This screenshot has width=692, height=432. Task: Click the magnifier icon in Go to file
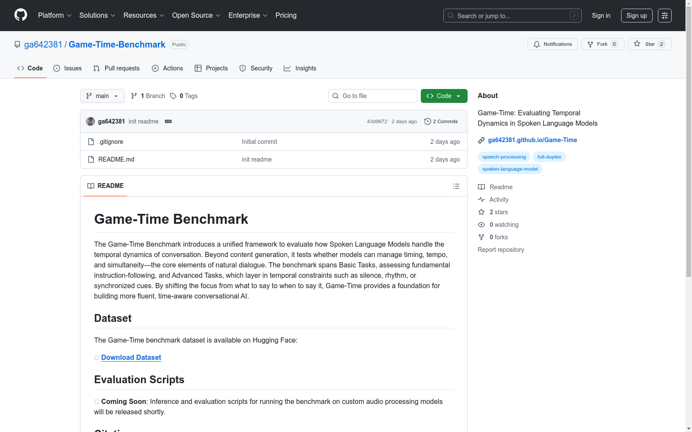pos(336,96)
